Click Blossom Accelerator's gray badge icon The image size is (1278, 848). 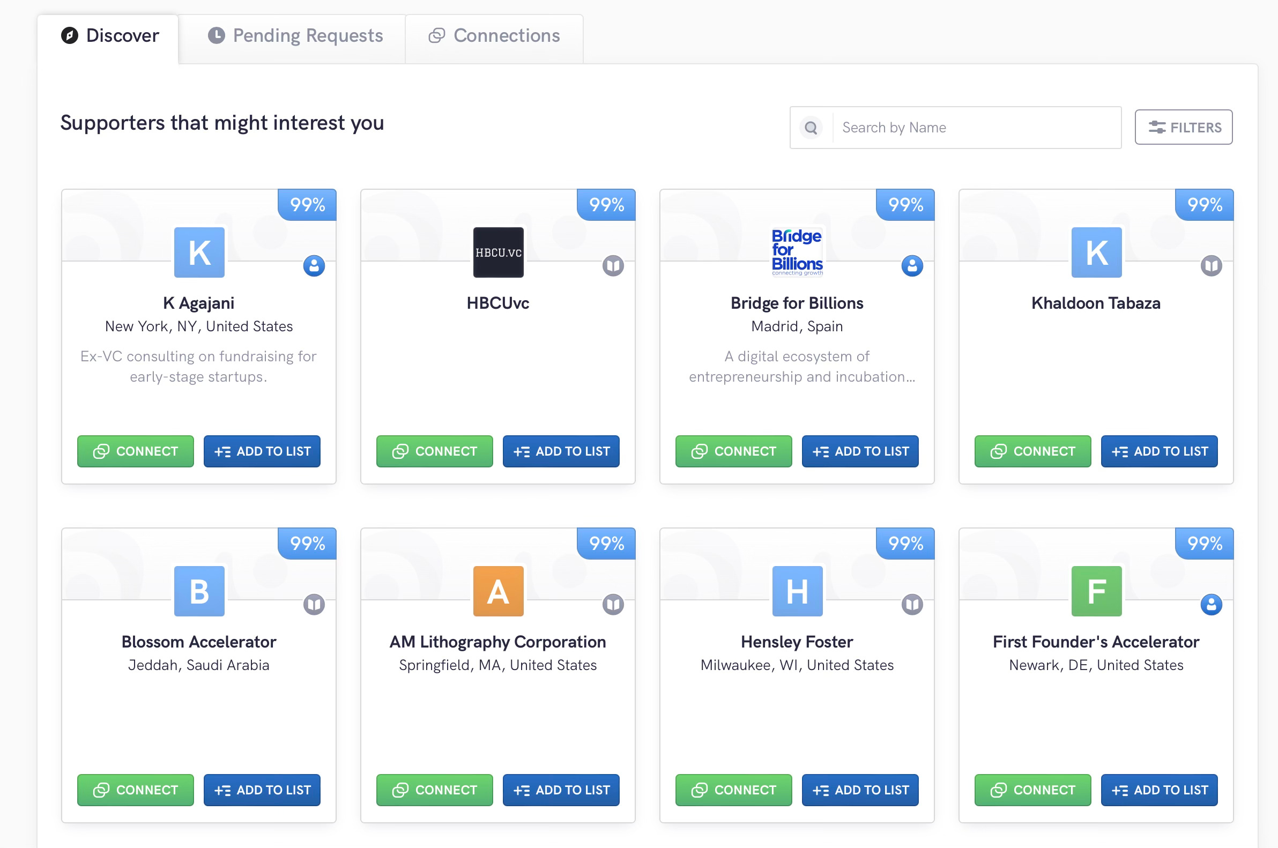314,604
